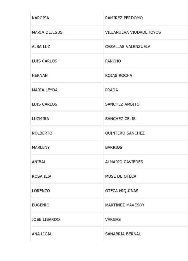Select the ROSA ILIA cell
Image resolution: width=188 pixels, height=261 pixels.
click(x=67, y=176)
